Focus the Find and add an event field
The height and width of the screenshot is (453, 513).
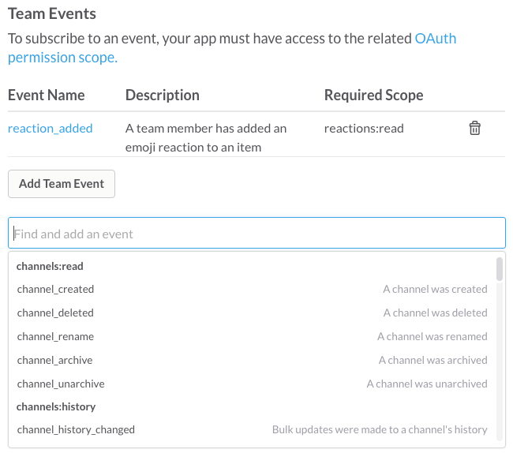point(256,234)
